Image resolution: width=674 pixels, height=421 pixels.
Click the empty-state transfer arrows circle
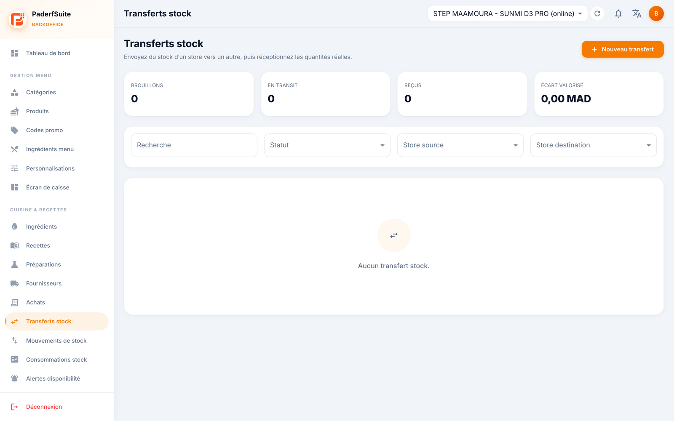pos(394,235)
